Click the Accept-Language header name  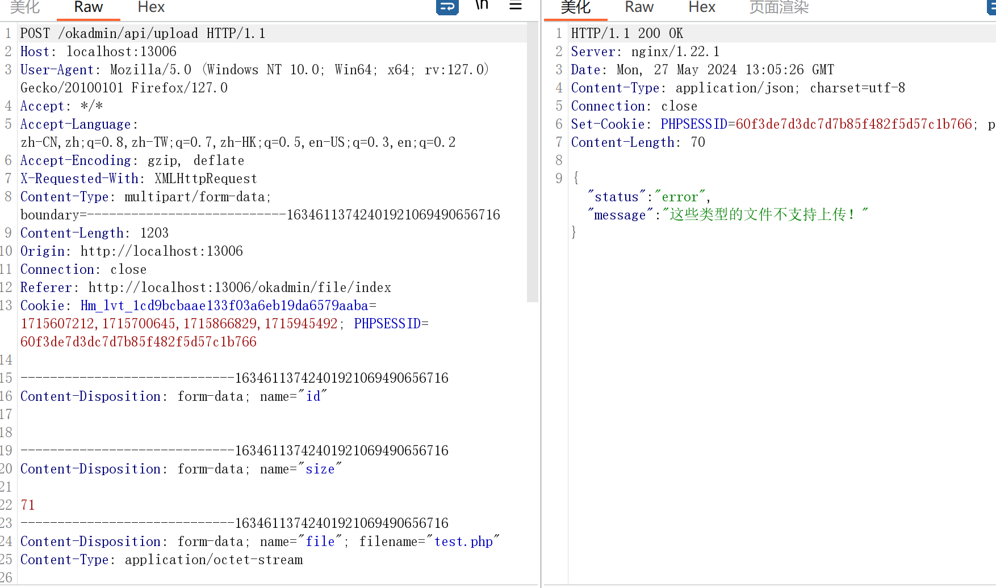pyautogui.click(x=76, y=124)
